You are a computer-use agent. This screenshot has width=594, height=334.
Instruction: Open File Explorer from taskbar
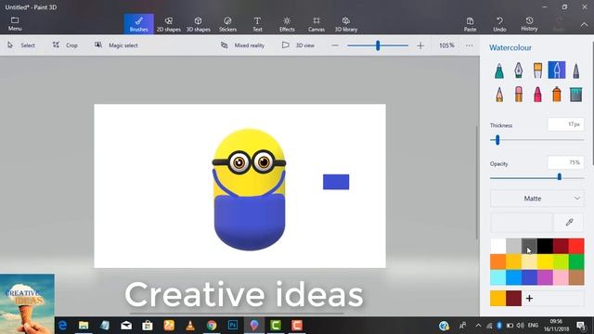pyautogui.click(x=84, y=326)
